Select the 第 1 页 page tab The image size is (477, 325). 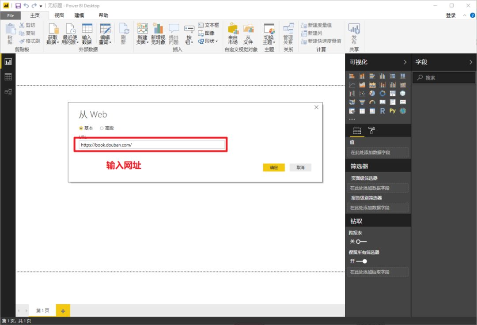(42, 310)
